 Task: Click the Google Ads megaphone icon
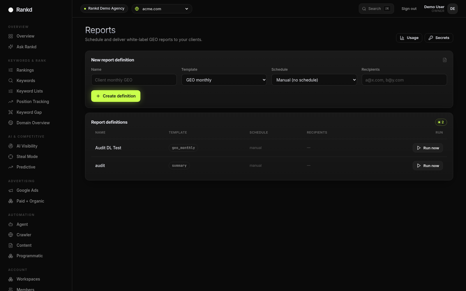[x=11, y=190]
